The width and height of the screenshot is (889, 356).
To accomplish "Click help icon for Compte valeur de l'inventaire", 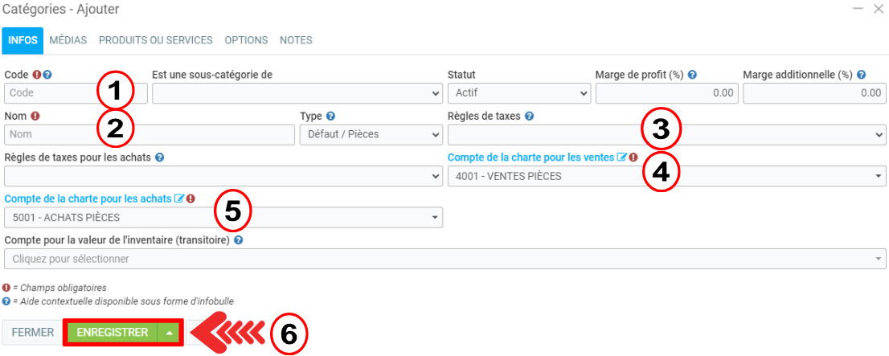I will click(239, 239).
